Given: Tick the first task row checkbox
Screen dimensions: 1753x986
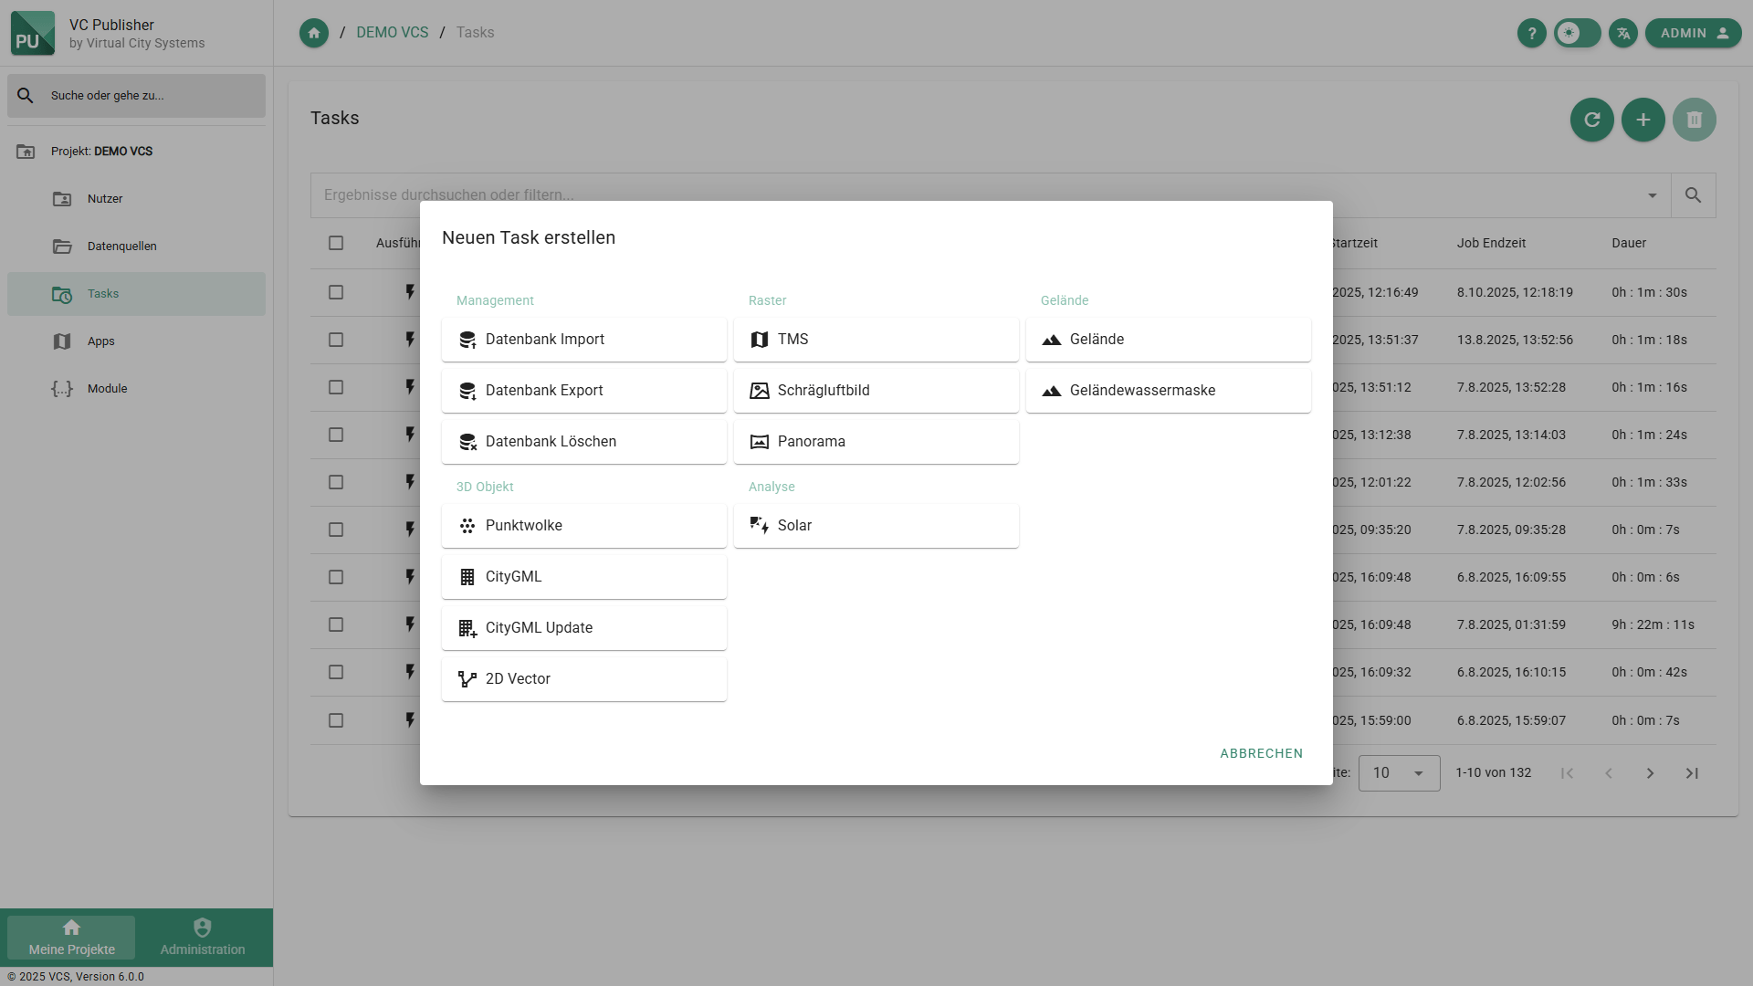Looking at the screenshot, I should pyautogui.click(x=336, y=292).
